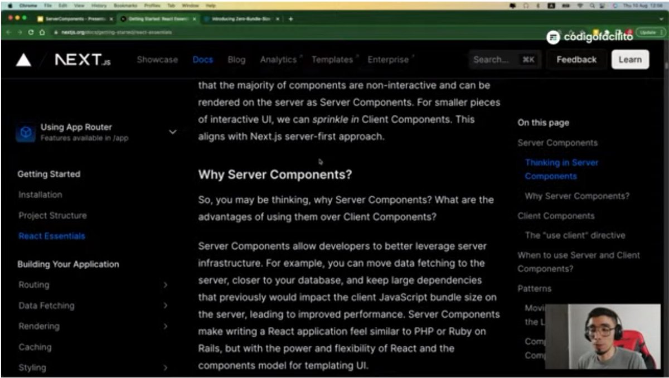Switch to Introducing Zero-Bundle-Size tab
This screenshot has width=669, height=378.
point(240,18)
